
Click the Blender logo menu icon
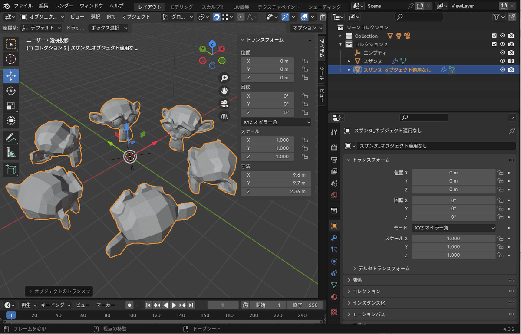point(7,6)
